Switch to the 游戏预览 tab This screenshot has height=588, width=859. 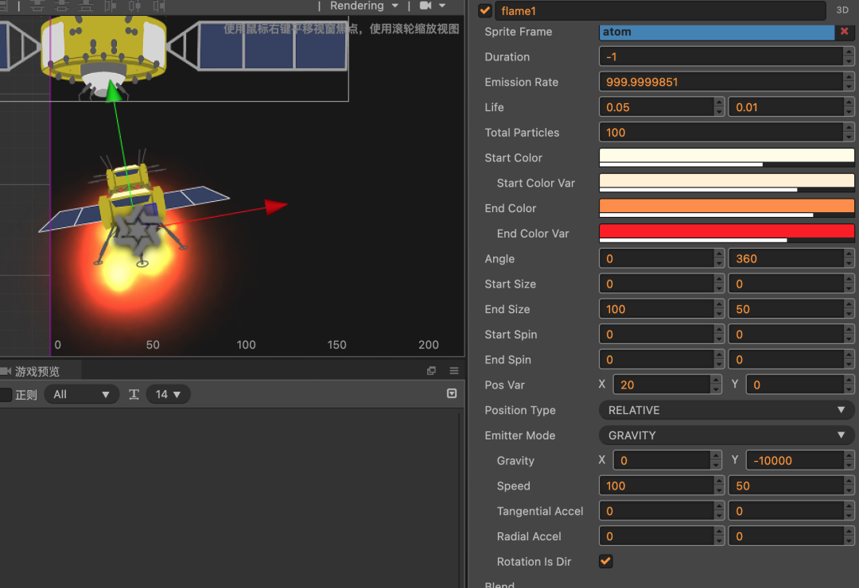tap(36, 371)
